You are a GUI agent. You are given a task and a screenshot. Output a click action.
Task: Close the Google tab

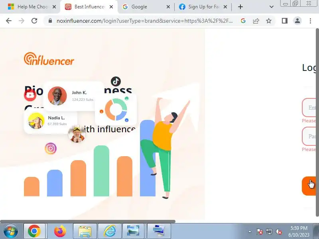click(x=168, y=7)
